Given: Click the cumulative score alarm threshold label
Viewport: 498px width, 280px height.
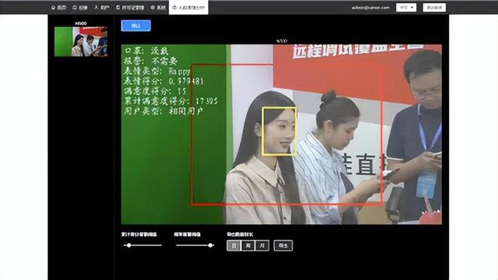Looking at the screenshot, I should click(x=139, y=234).
